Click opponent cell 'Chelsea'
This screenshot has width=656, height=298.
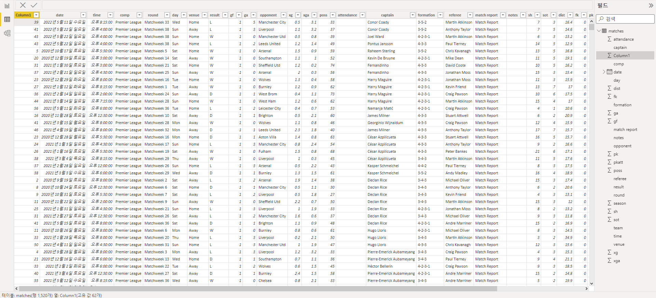(265, 281)
